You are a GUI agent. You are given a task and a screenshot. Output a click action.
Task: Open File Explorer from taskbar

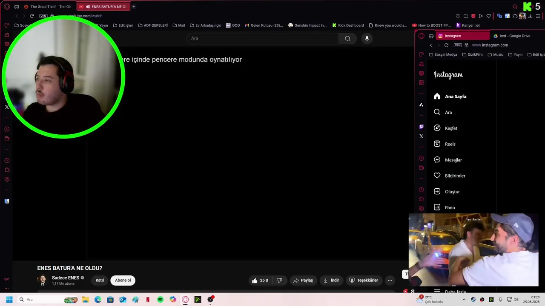(85, 300)
